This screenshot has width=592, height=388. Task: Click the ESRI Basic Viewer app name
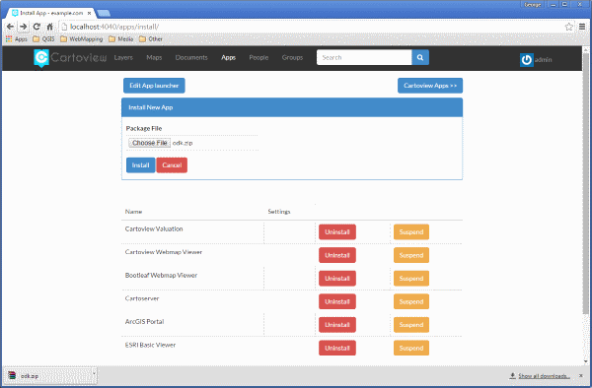click(x=150, y=345)
